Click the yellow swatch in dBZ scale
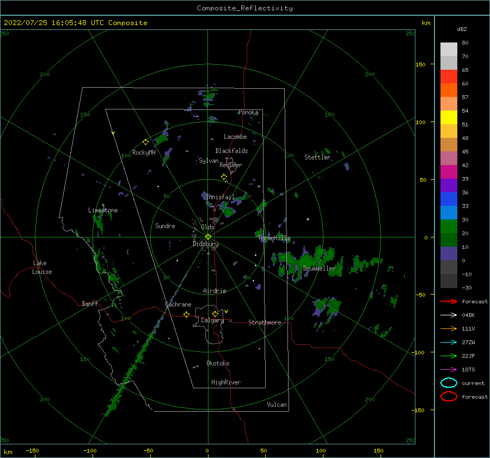 (449, 118)
